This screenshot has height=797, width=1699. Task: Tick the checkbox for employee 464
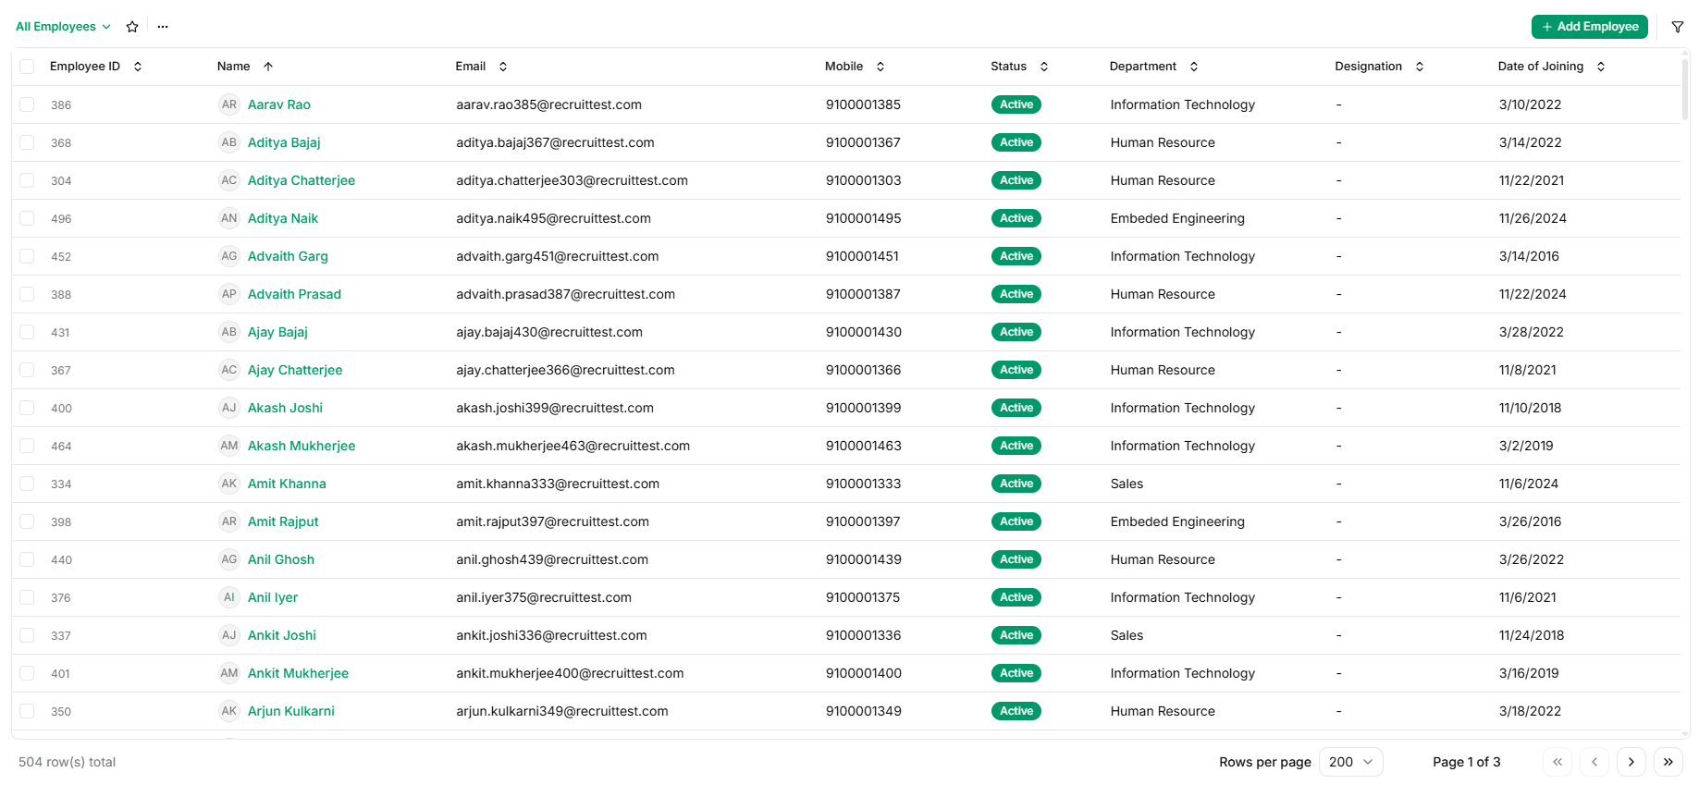tap(27, 446)
